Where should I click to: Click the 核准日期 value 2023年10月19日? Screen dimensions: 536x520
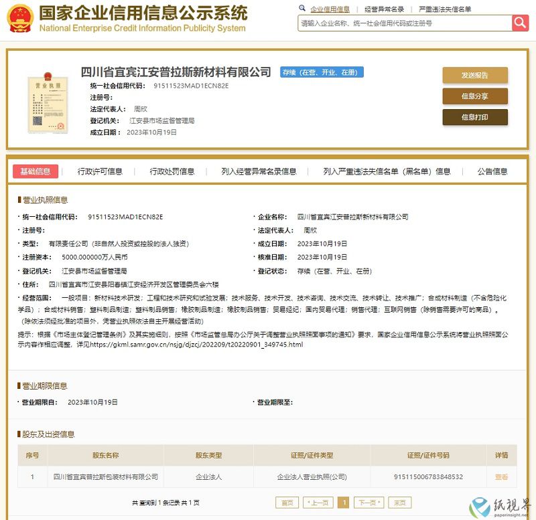tap(322, 257)
